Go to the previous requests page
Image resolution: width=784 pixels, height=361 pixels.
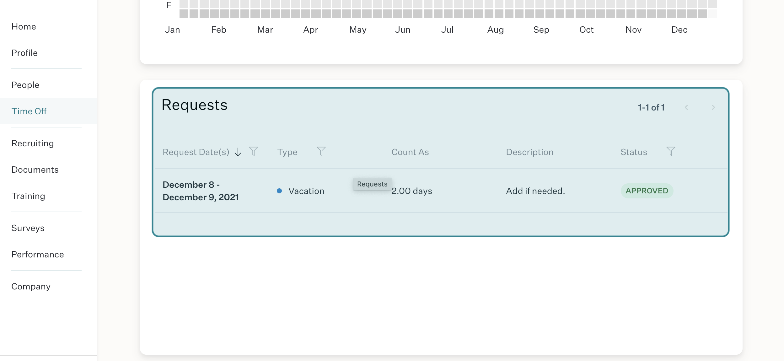pos(686,107)
